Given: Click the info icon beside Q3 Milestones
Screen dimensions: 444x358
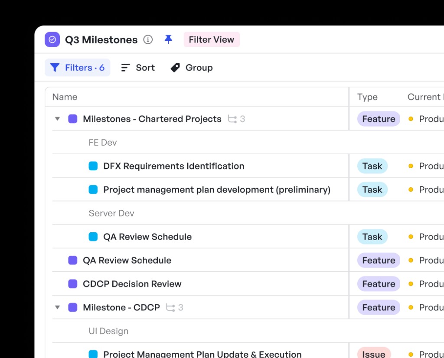Looking at the screenshot, I should click(148, 39).
